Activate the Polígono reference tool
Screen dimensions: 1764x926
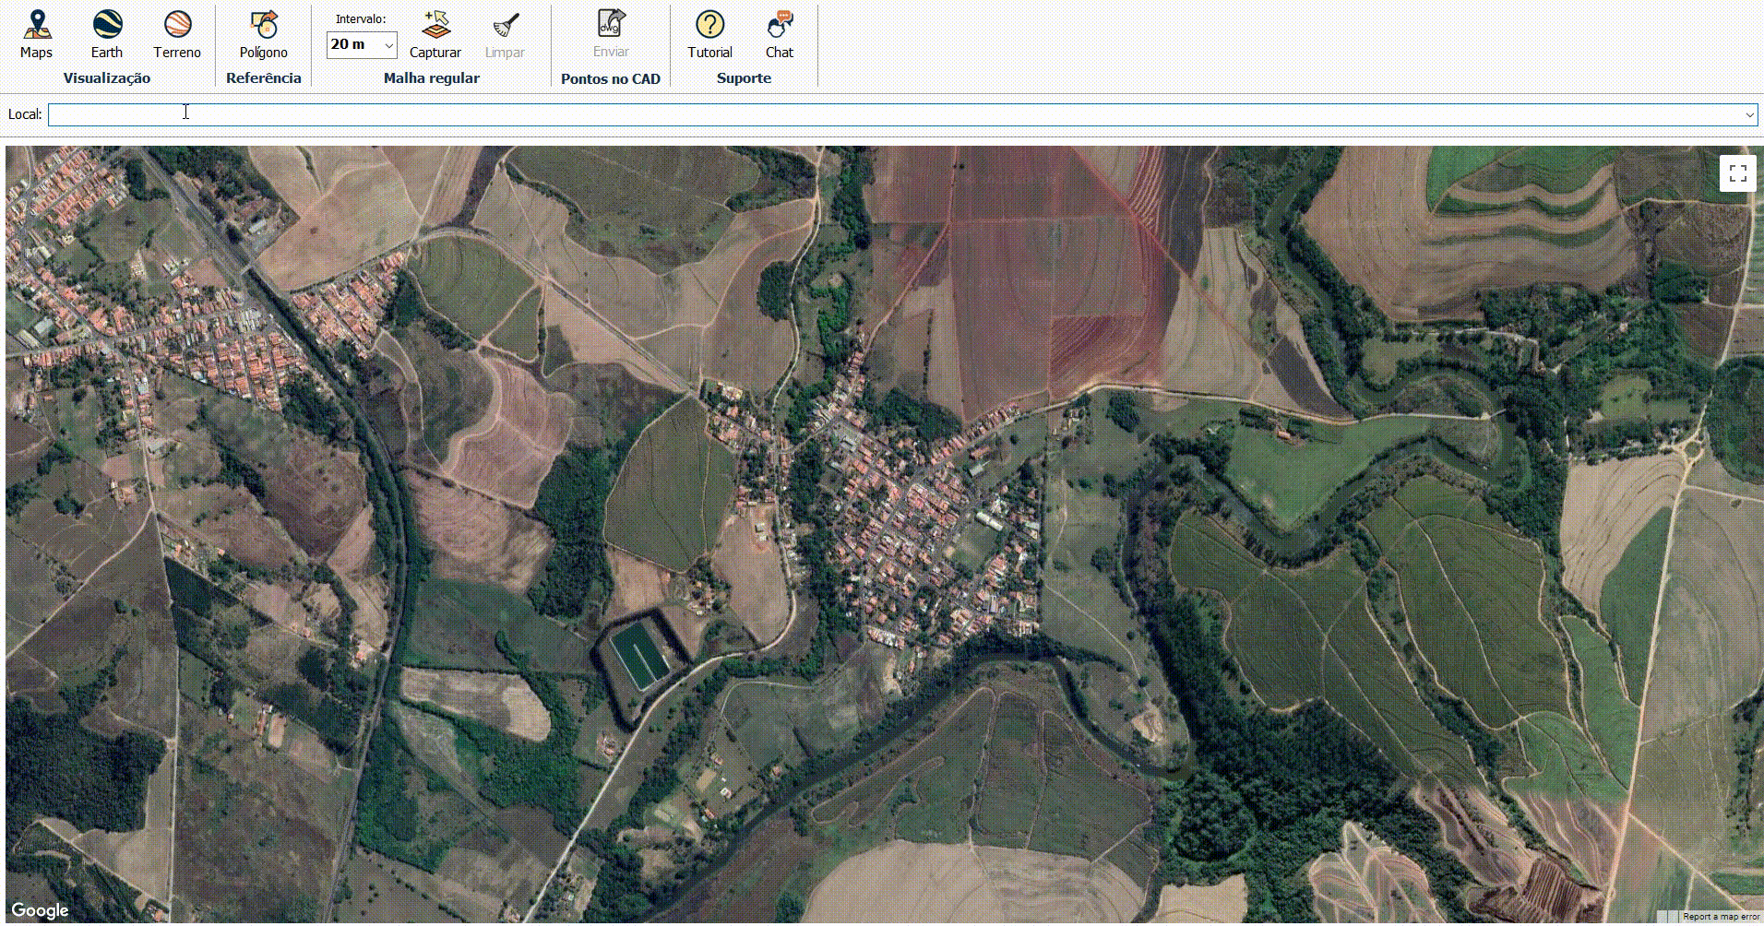pyautogui.click(x=264, y=34)
